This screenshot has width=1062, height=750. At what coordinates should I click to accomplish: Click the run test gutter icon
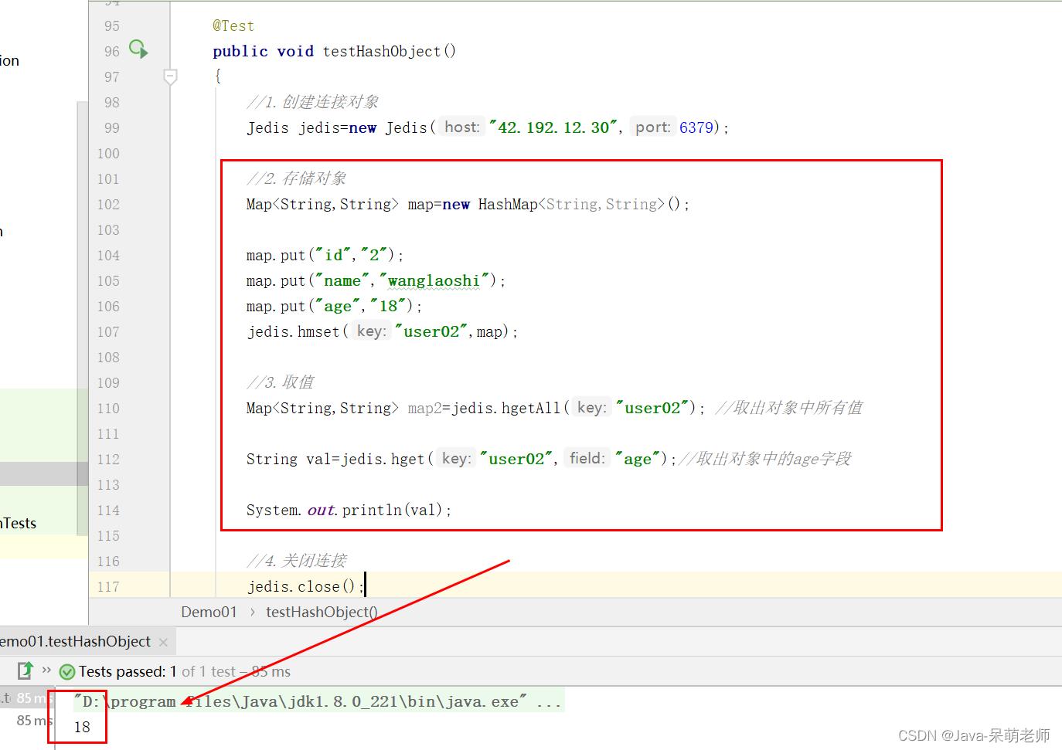coord(138,49)
